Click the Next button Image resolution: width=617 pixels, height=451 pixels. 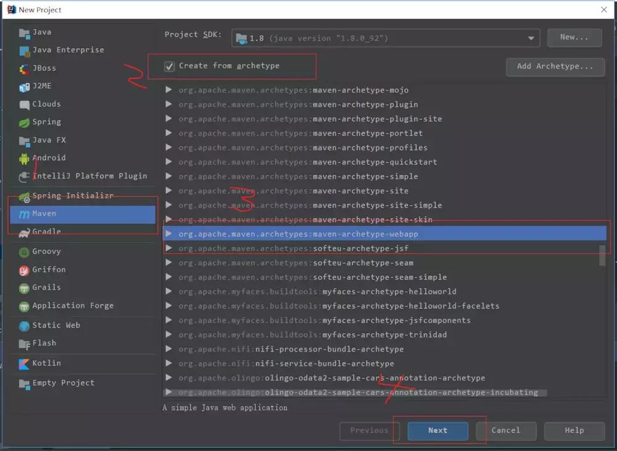click(437, 431)
